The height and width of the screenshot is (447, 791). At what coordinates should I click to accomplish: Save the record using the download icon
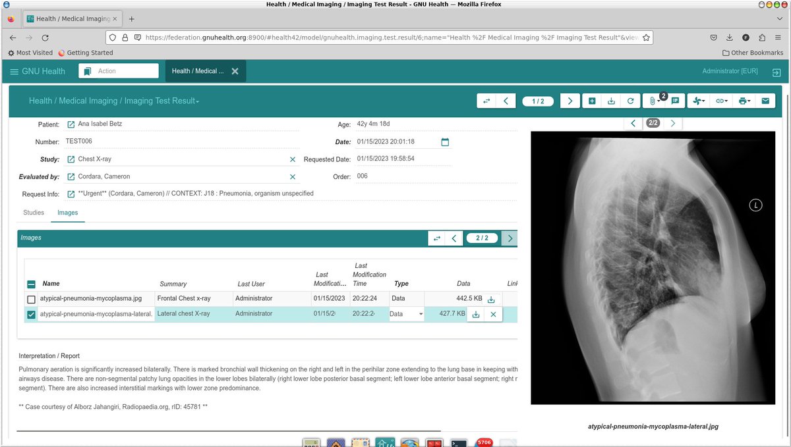pos(610,101)
